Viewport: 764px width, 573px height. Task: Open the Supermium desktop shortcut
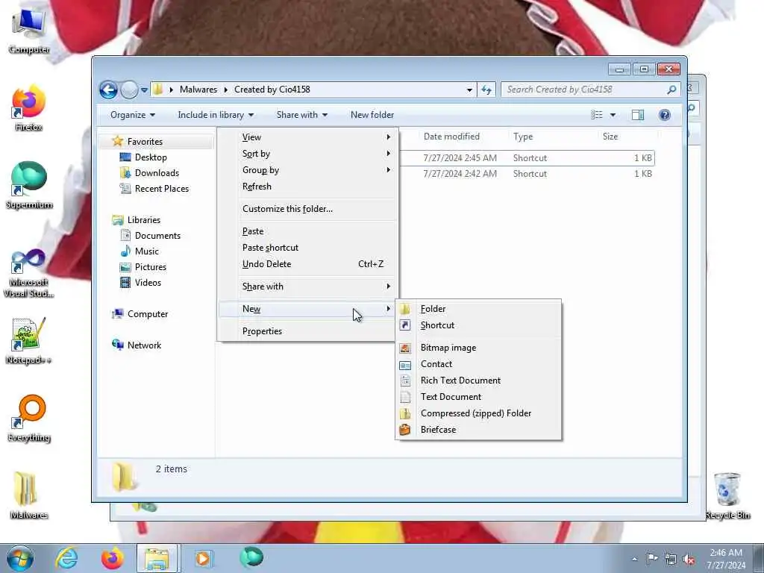(x=29, y=185)
